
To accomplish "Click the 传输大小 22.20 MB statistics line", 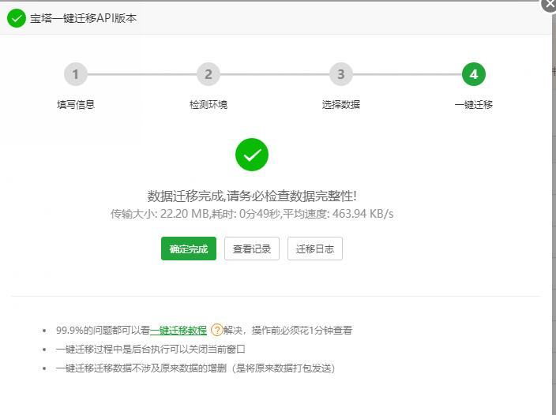I will pos(252,214).
